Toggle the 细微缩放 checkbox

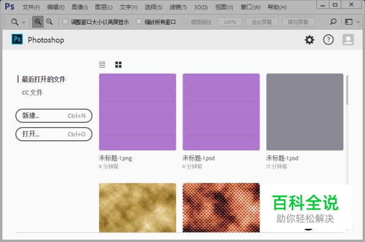click(x=185, y=22)
